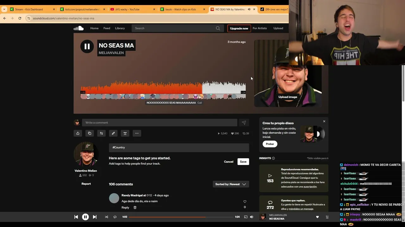The height and width of the screenshot is (227, 405).
Task: Open the more options ellipsis button
Action: 137,133
